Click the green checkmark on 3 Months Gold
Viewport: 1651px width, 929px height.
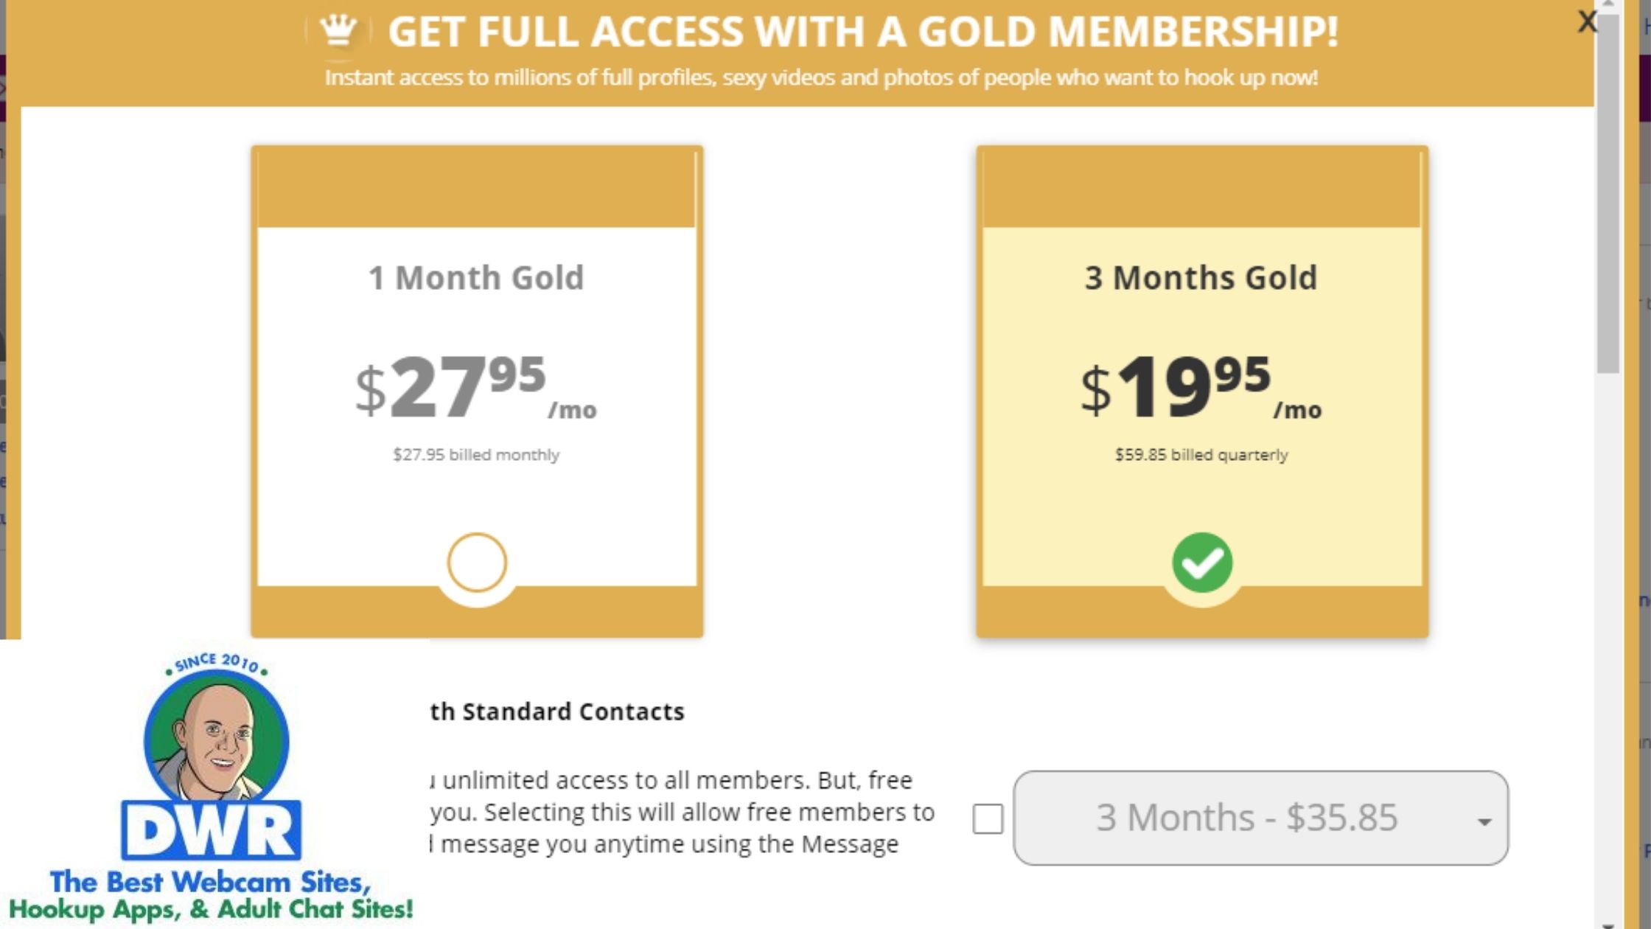[x=1201, y=563]
